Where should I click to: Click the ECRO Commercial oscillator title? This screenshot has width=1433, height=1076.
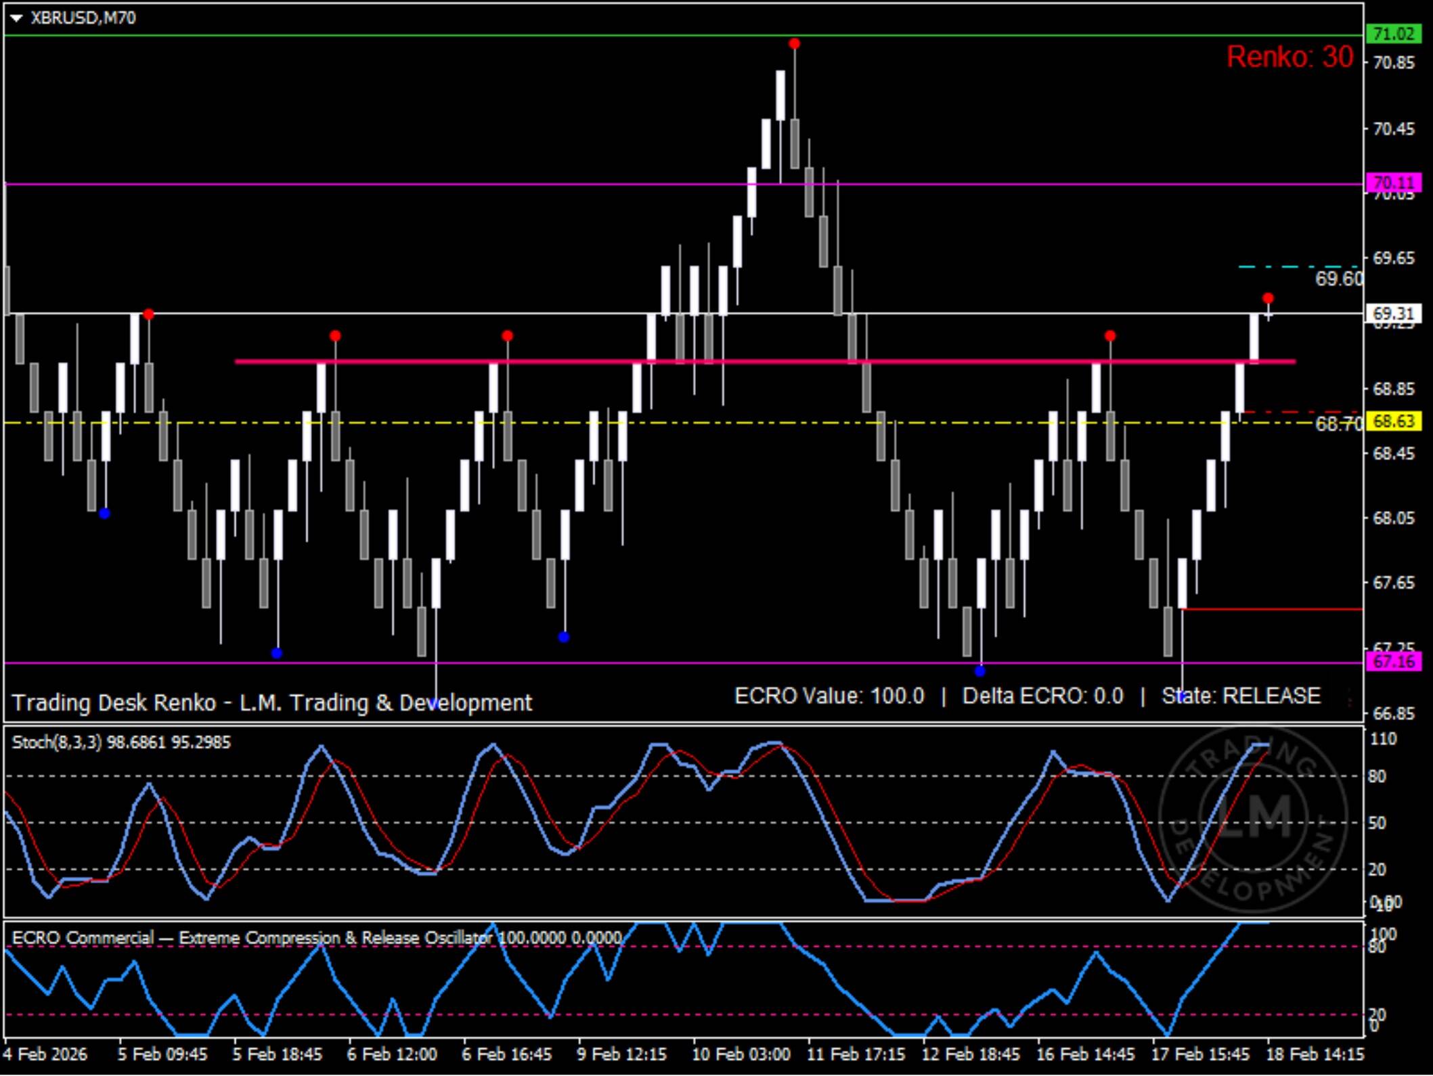(317, 938)
